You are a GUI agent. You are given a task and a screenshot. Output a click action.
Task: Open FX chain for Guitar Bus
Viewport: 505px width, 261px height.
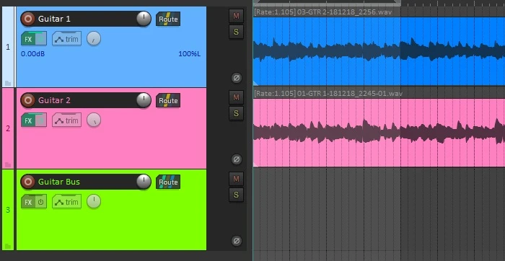coord(28,202)
